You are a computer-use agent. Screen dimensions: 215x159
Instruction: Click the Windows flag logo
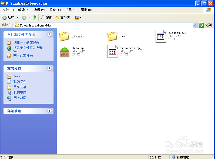(209, 10)
